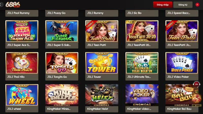Viewport: 203px width, 114px height.
Task: Launch JILI Super Ace Scratch game thumbnail
Action: pos(22,31)
